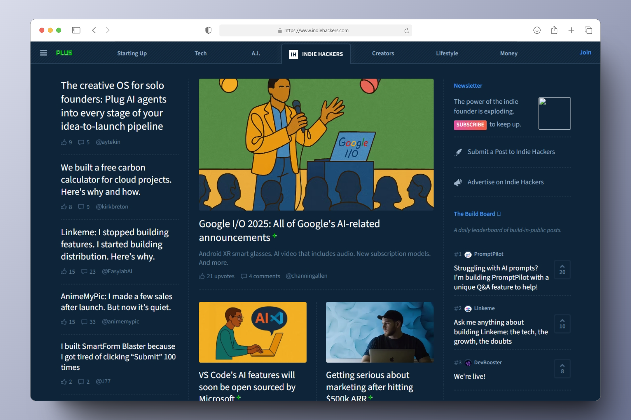Open the @aytekin author profile

(108, 142)
